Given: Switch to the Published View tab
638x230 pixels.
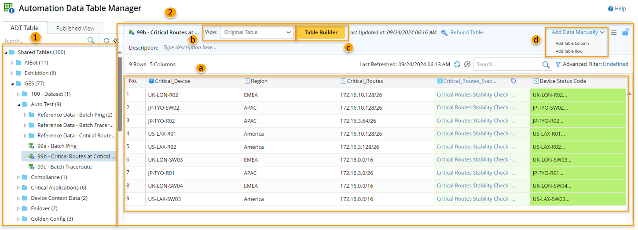Looking at the screenshot, I should 75,29.
